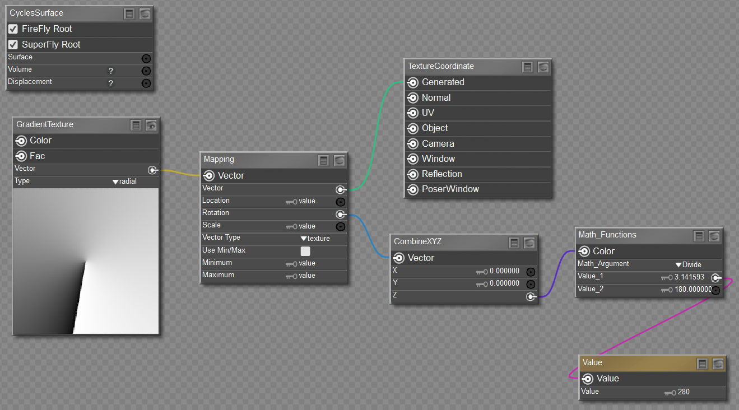Uncheck the SuperFly Root checkbox
The image size is (739, 410).
click(x=13, y=44)
